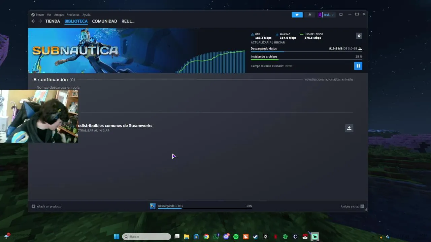Go back with the left arrow
431x242 pixels.
tap(33, 21)
